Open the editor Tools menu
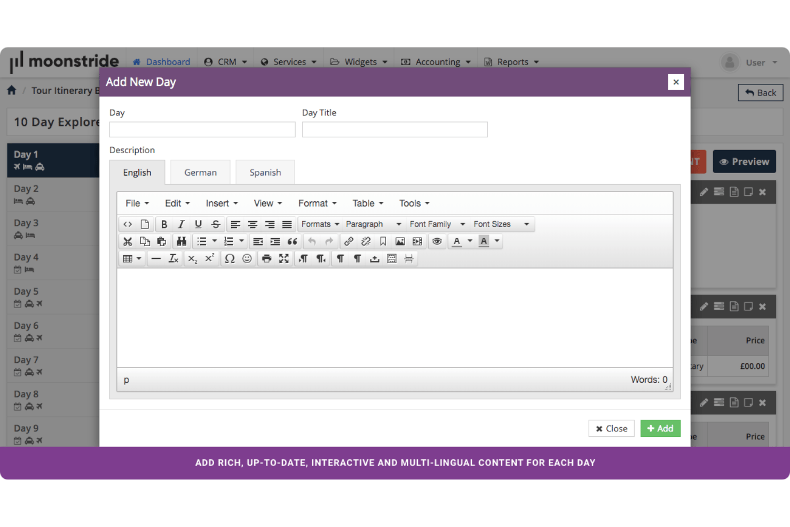Viewport: 790px width, 527px height. 414,203
